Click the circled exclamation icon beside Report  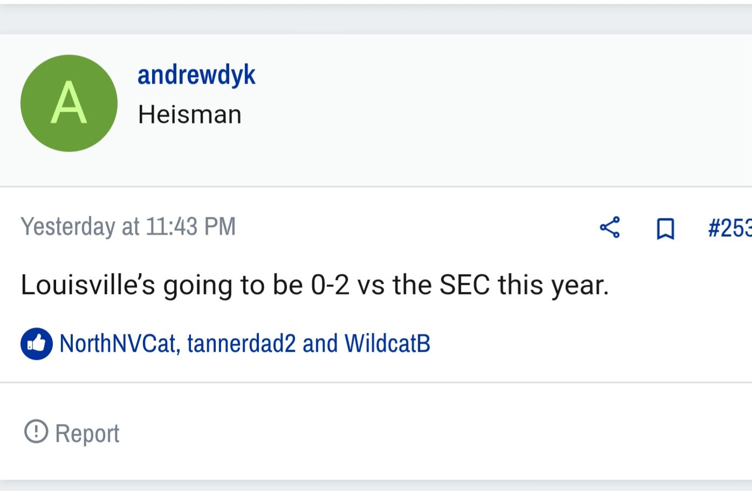click(36, 431)
